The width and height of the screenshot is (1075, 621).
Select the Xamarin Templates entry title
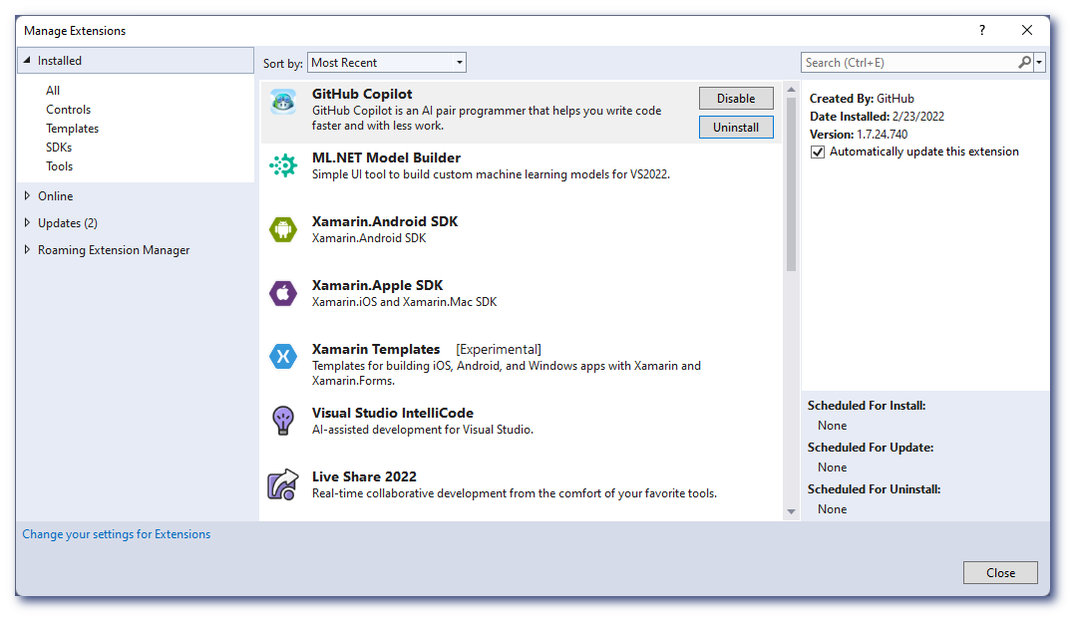click(x=376, y=349)
